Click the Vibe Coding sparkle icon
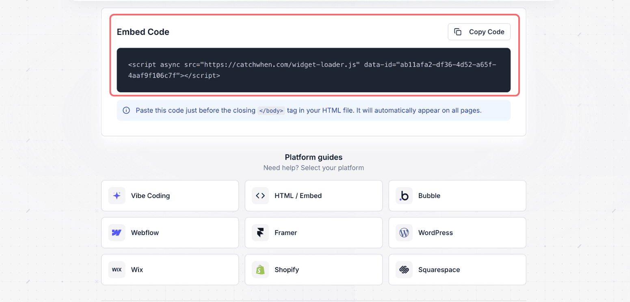 (117, 196)
